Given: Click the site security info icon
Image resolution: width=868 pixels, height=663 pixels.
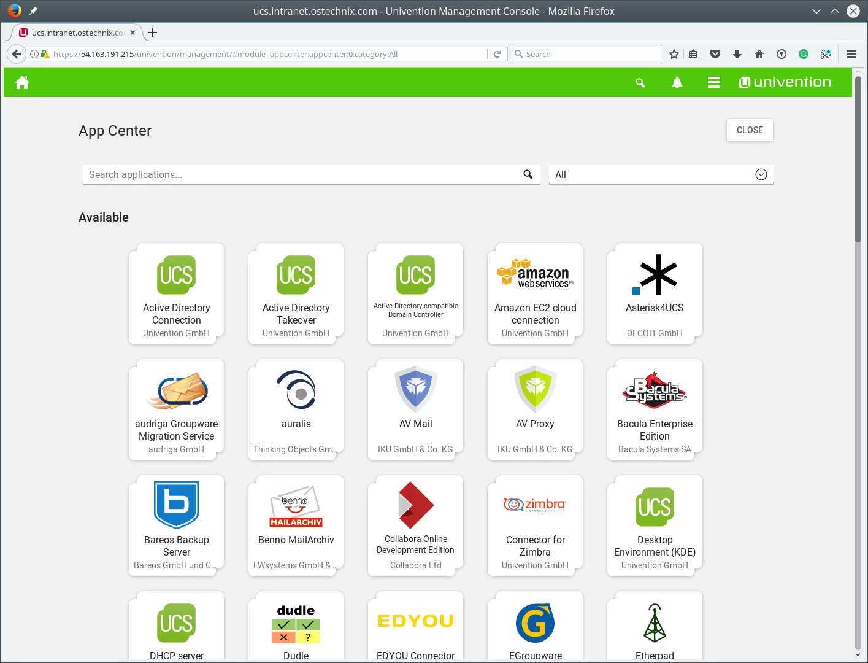Looking at the screenshot, I should (x=34, y=54).
